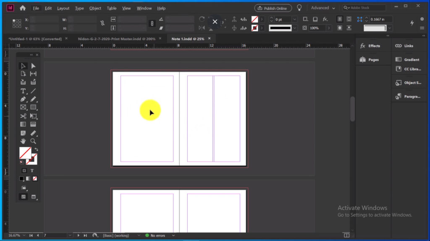Open the Object menu

coord(95,8)
